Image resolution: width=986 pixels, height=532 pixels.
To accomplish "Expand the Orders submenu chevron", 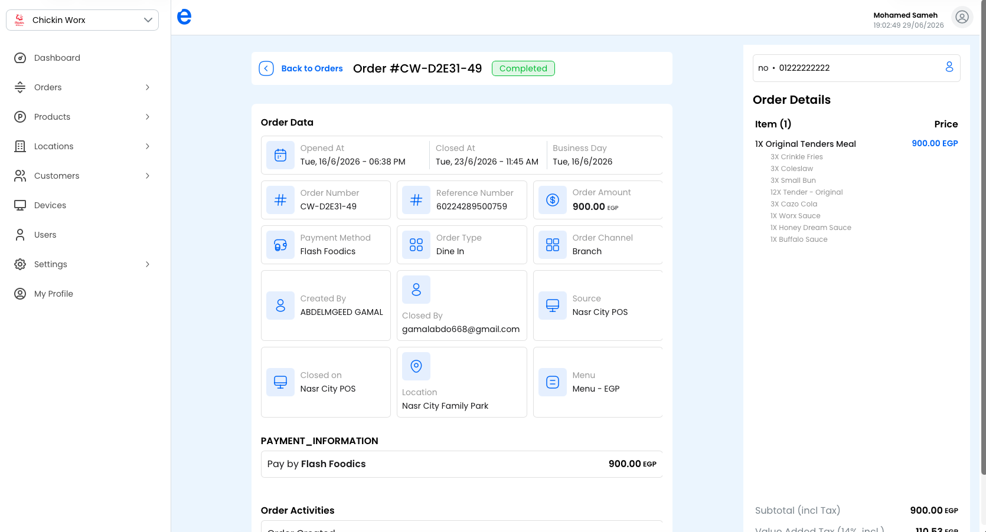I will coord(148,87).
